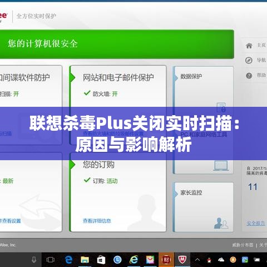The width and height of the screenshot is (267, 267).
Task: Open the colorful shopping bag taskbar app
Action: tap(150, 260)
